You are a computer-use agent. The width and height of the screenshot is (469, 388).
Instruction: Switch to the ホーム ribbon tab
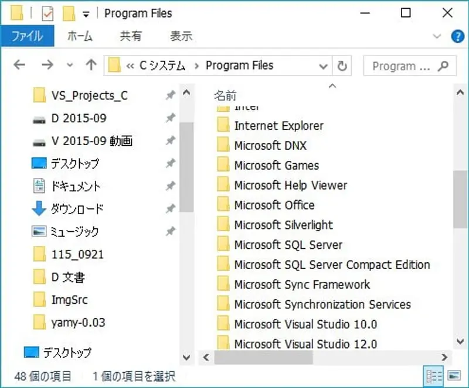(x=80, y=36)
